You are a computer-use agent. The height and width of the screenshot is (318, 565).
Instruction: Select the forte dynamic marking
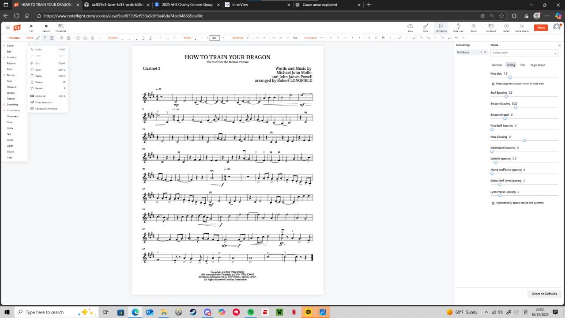tap(248, 38)
